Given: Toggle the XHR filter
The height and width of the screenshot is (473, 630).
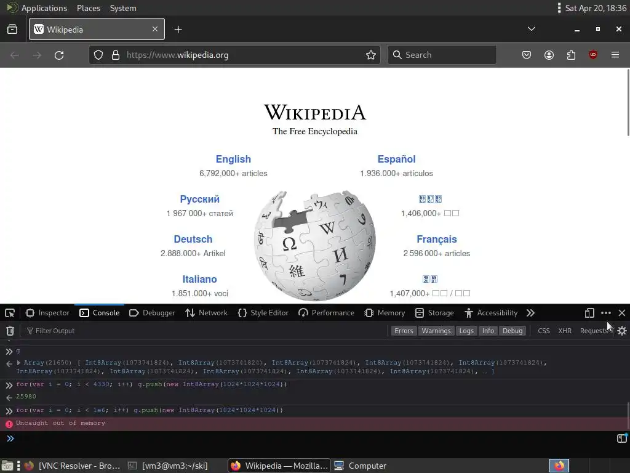Looking at the screenshot, I should (x=565, y=331).
